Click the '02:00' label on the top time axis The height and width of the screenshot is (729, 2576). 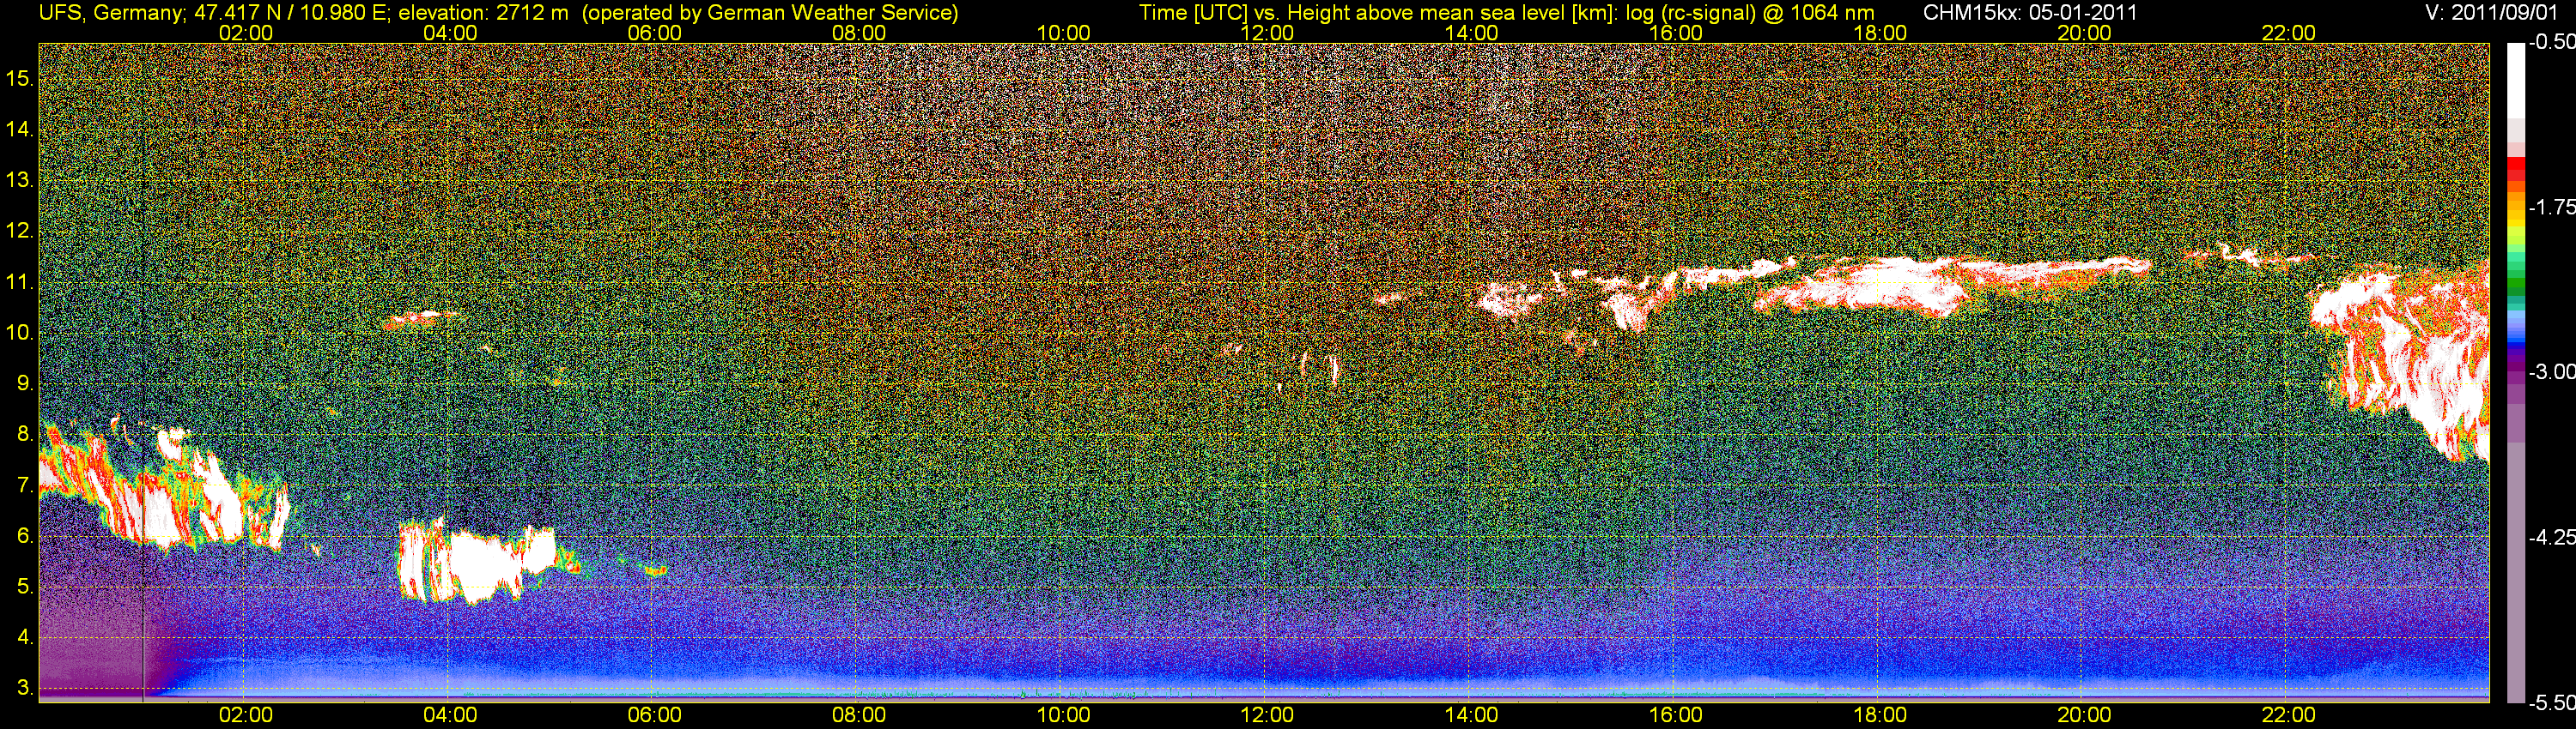point(245,33)
